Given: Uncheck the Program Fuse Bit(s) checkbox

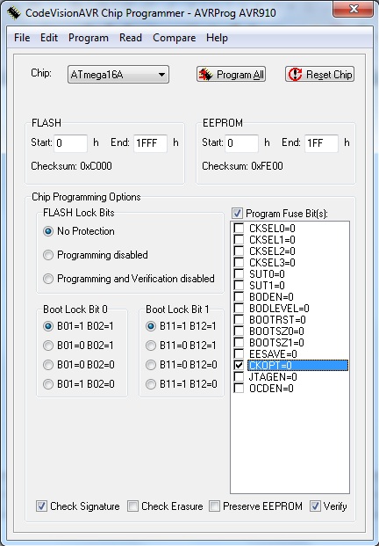Looking at the screenshot, I should point(237,213).
